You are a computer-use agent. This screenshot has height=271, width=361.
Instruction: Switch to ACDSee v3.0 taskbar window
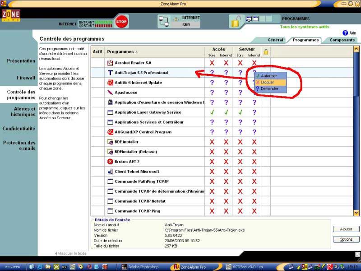[245, 267]
